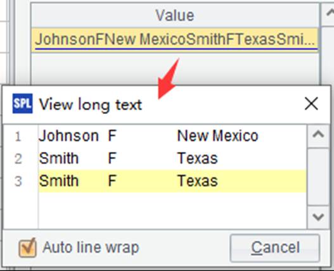Click the word Johnson on line 1
The height and width of the screenshot is (271, 334).
pos(68,136)
